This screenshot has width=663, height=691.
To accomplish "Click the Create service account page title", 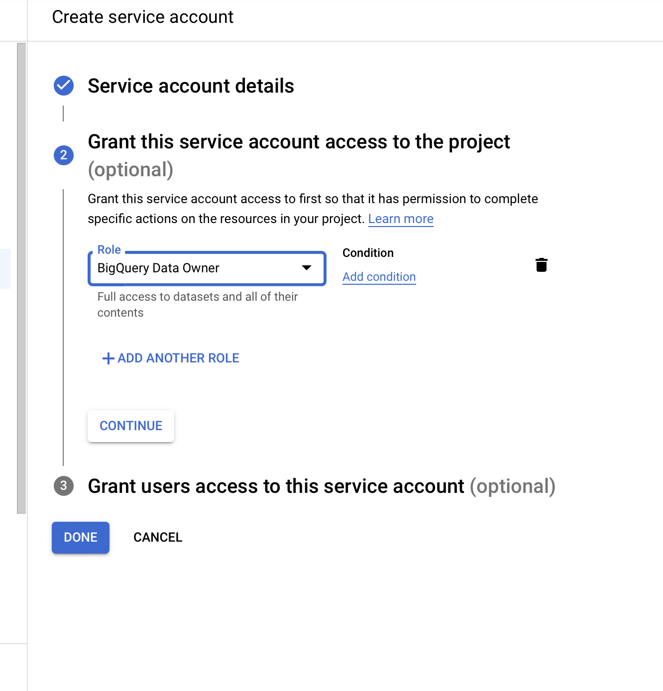I will [143, 17].
